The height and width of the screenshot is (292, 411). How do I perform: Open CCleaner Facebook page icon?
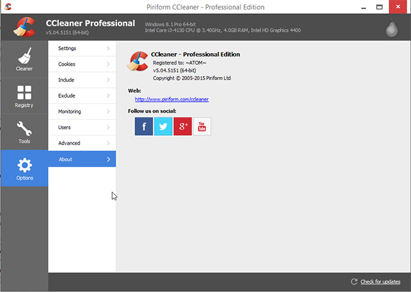pos(144,126)
